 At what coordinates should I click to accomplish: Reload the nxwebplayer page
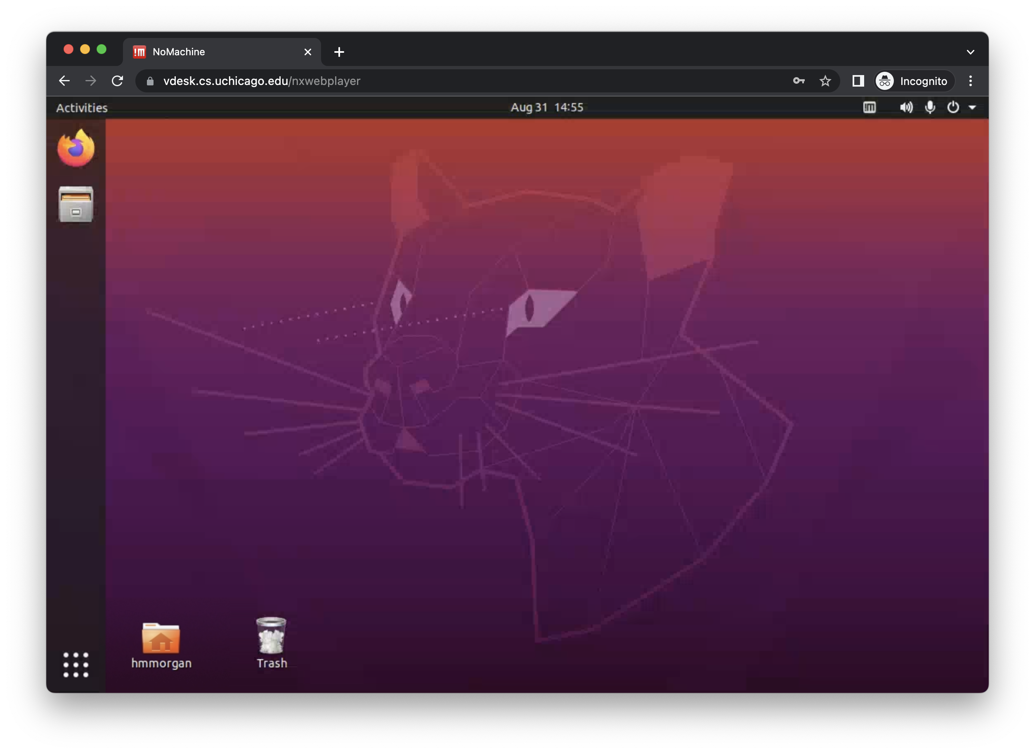(x=118, y=81)
